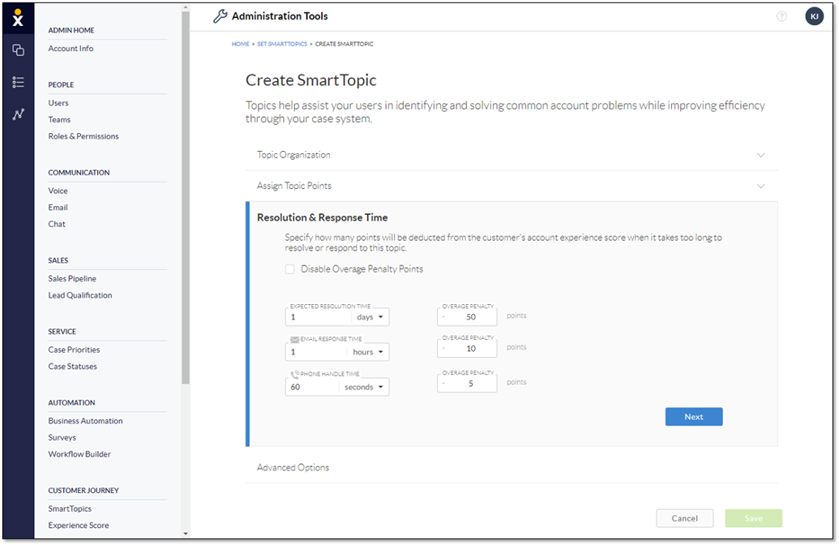Open the hours unit dropdown
Screen dimensions: 839x545
[x=369, y=352]
